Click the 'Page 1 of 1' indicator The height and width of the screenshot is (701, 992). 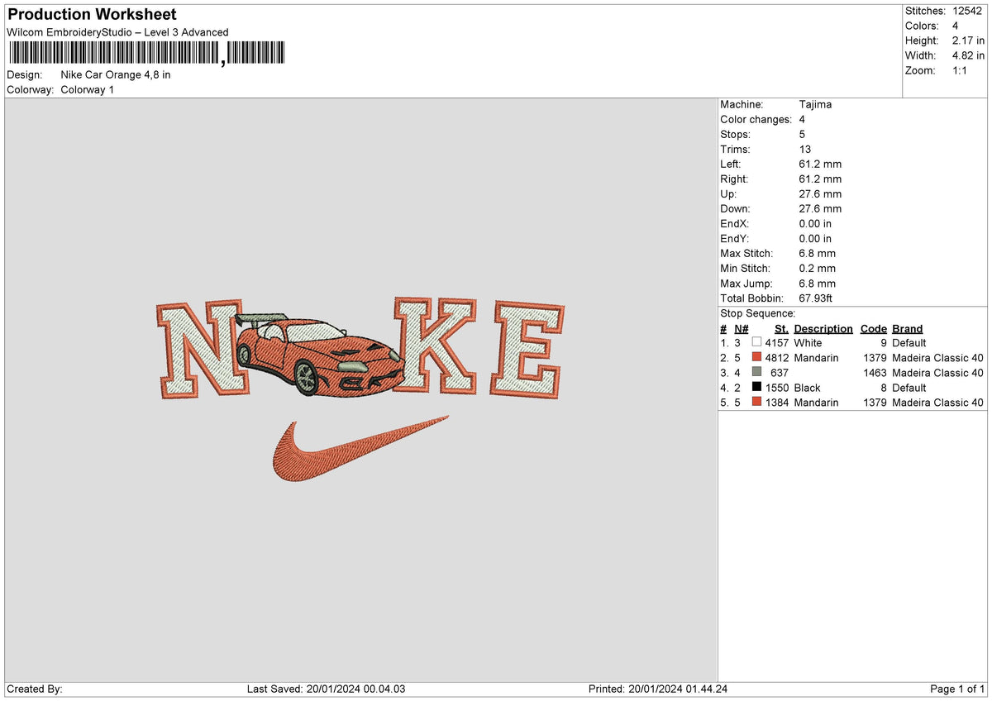pyautogui.click(x=957, y=689)
